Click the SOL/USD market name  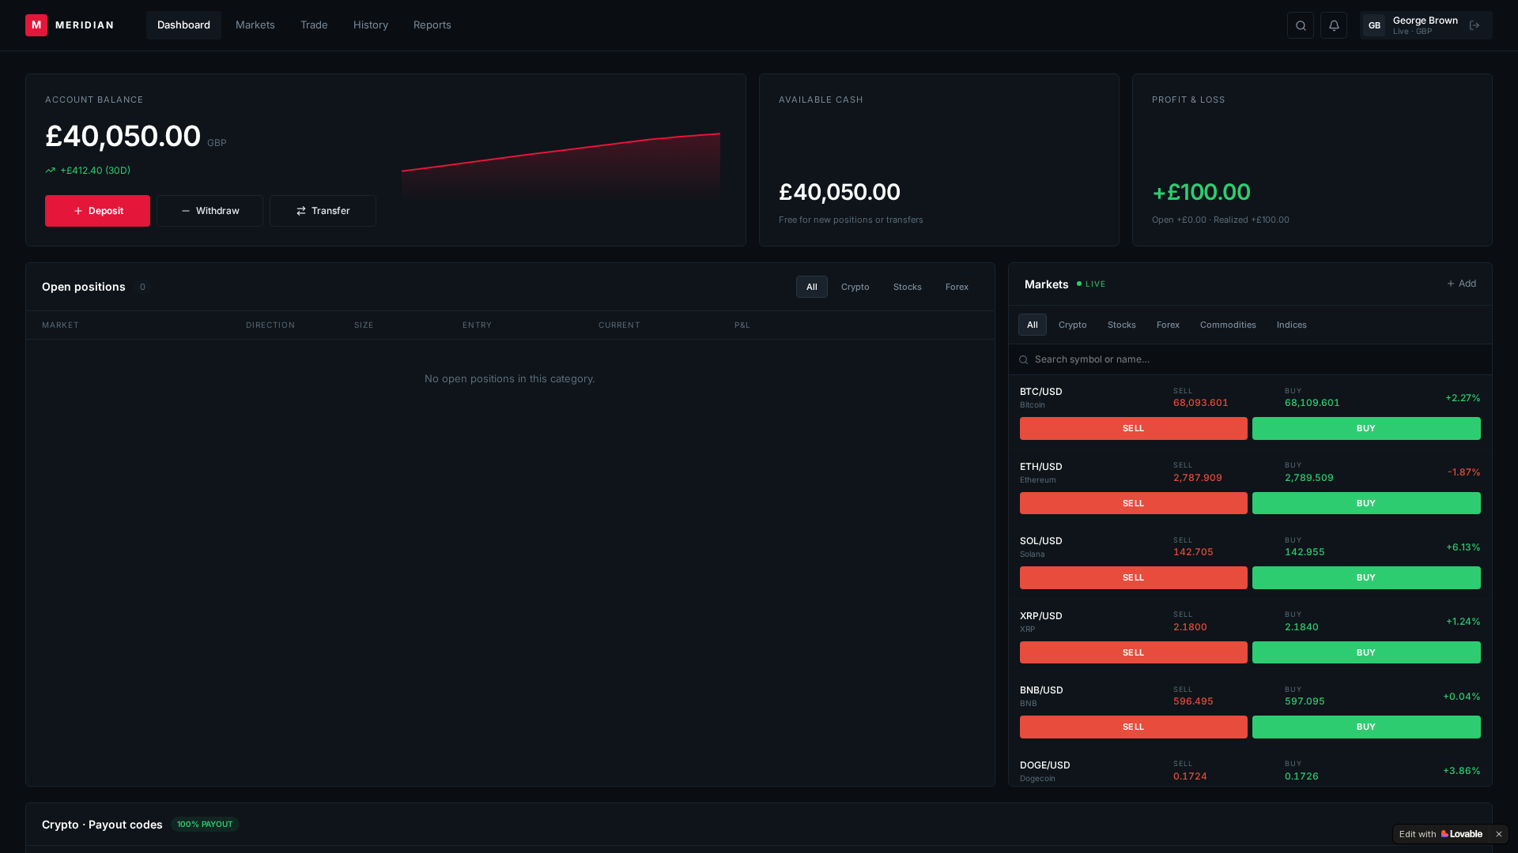1041,541
